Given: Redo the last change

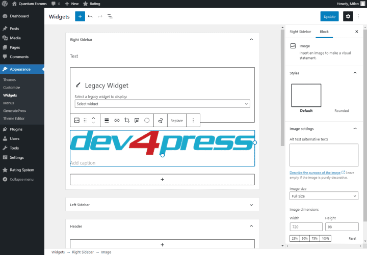Looking at the screenshot, I should pyautogui.click(x=100, y=16).
